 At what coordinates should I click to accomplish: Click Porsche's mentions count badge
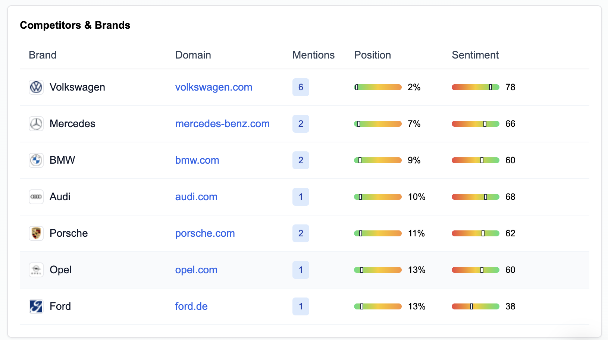click(x=301, y=233)
